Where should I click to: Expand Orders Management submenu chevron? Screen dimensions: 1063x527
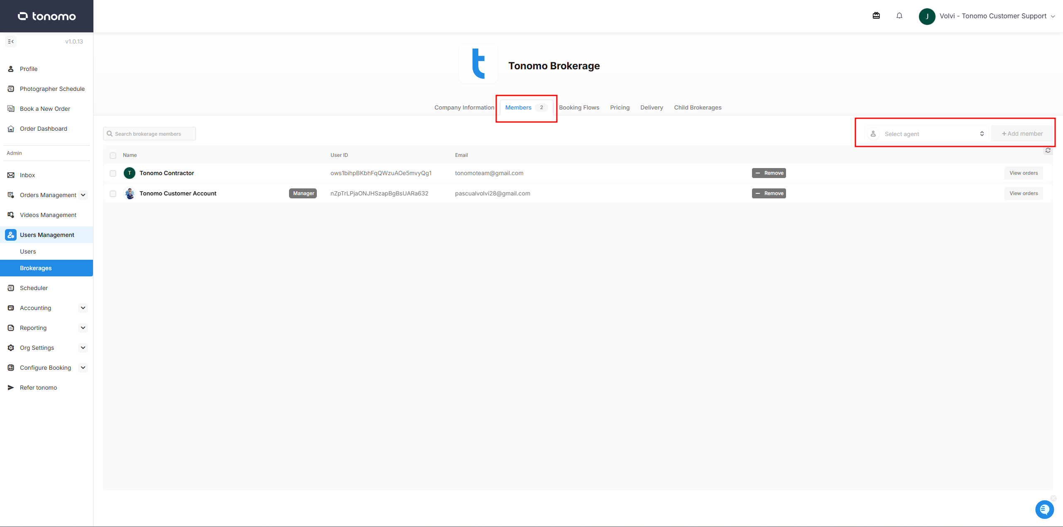pyautogui.click(x=83, y=195)
